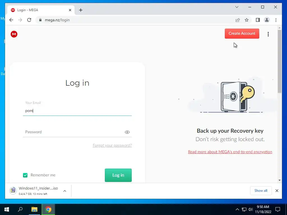
Task: Open the volume tray icon
Action: 251,209
